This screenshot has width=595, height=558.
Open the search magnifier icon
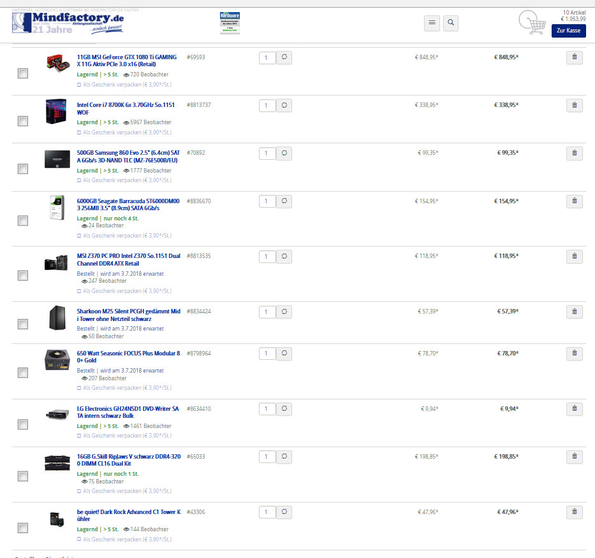[x=451, y=23]
